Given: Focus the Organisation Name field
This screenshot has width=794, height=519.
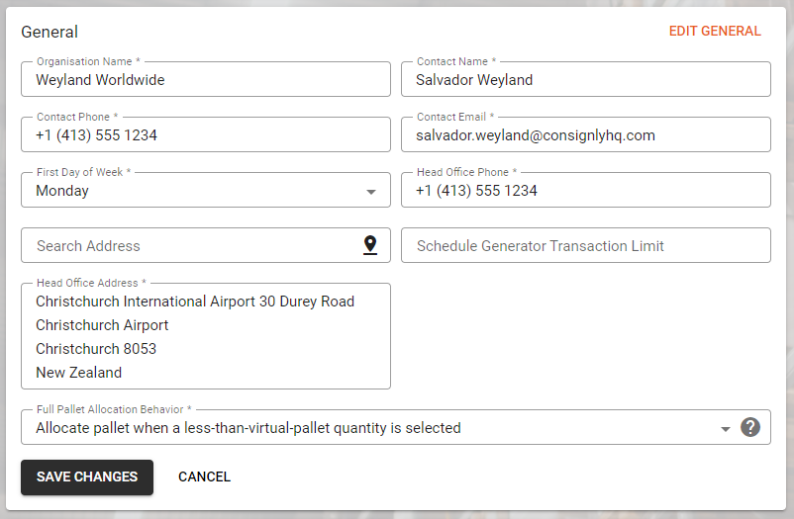Looking at the screenshot, I should coord(206,79).
